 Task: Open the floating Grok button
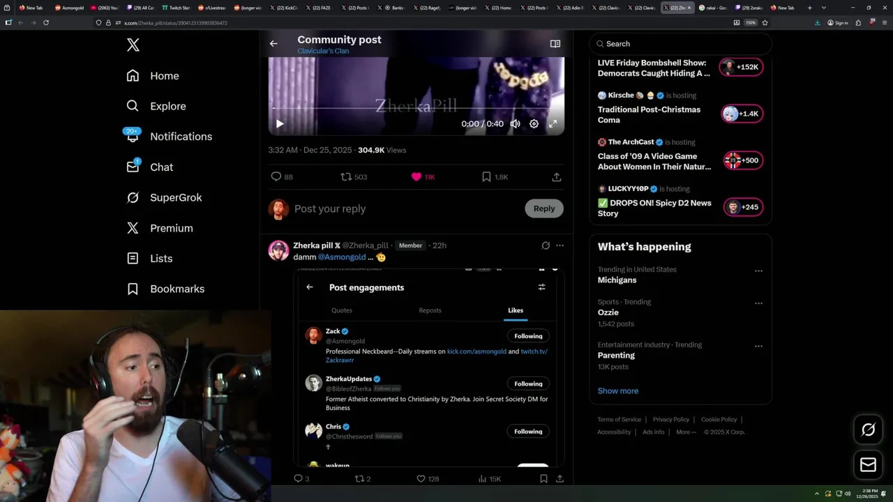click(869, 430)
